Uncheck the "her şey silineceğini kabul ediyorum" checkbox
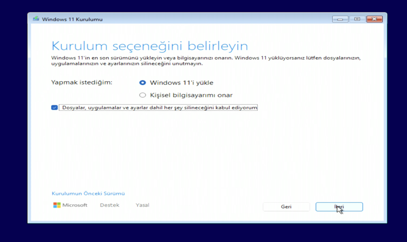The width and height of the screenshot is (407, 242). (54, 108)
